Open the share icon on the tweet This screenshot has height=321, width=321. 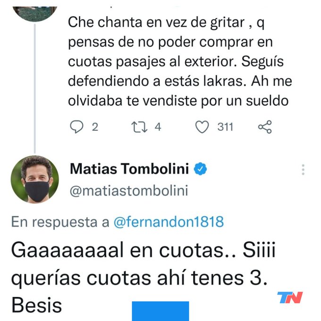pos(265,127)
